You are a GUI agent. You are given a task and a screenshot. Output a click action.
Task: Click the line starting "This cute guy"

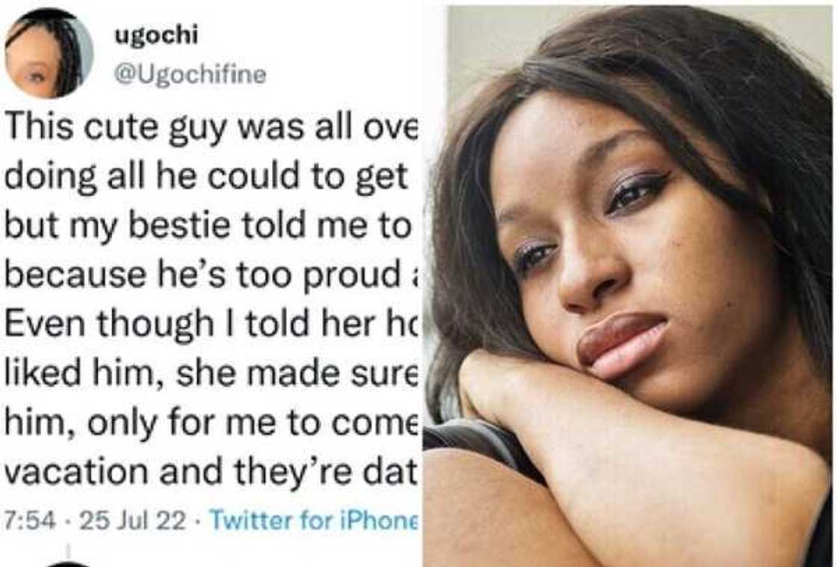(213, 127)
